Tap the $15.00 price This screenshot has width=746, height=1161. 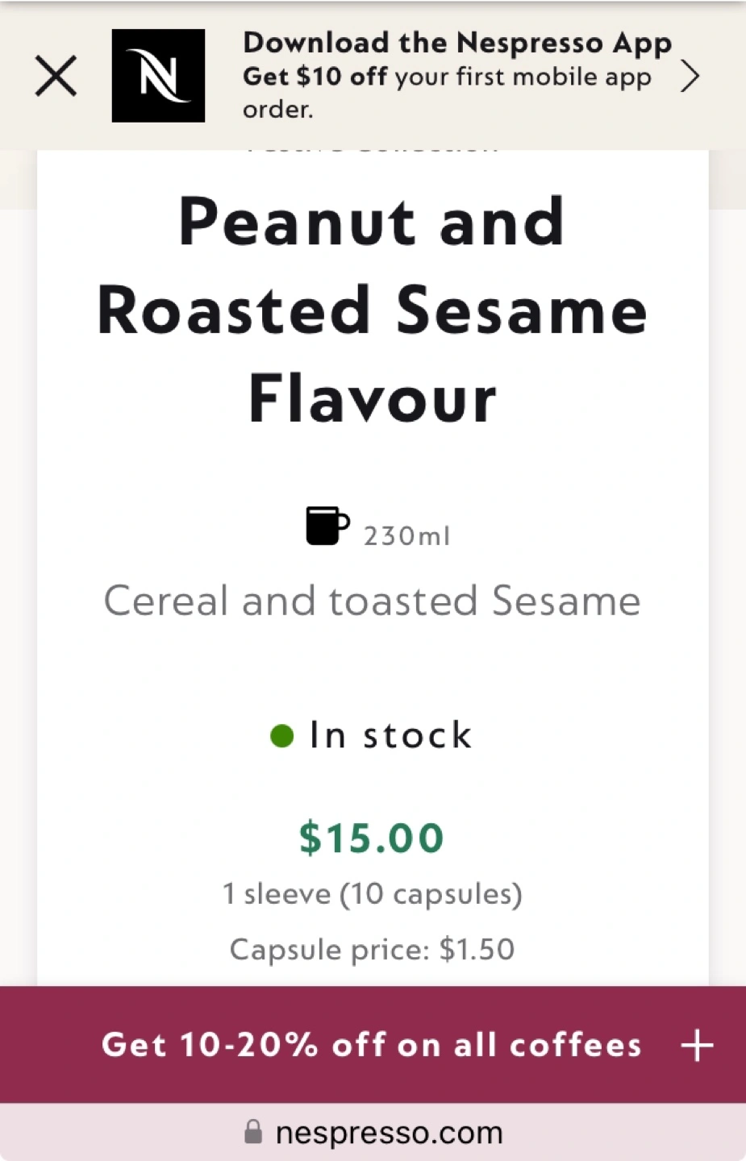[x=372, y=838]
